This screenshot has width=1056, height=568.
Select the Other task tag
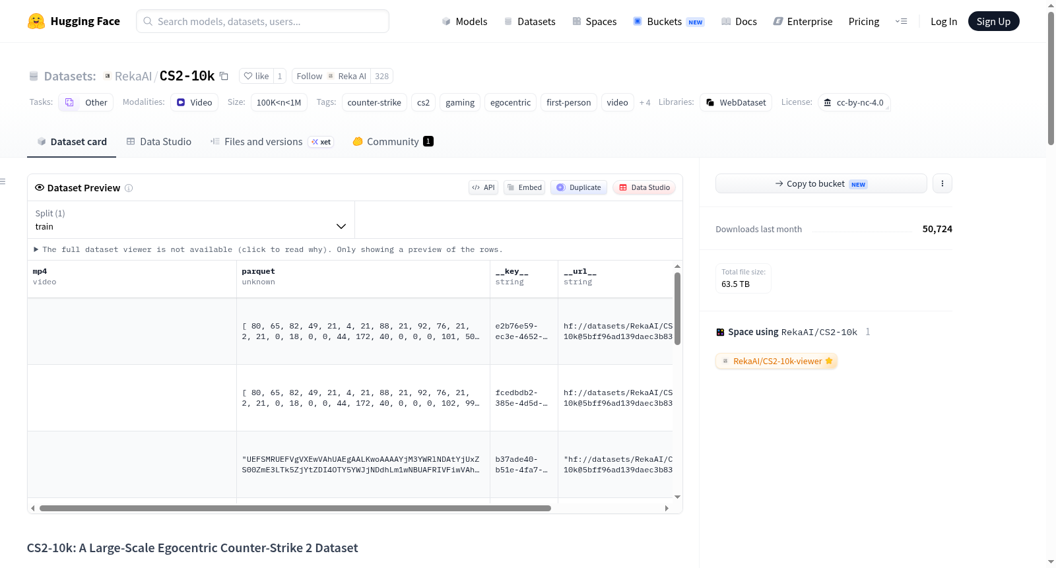tap(86, 102)
